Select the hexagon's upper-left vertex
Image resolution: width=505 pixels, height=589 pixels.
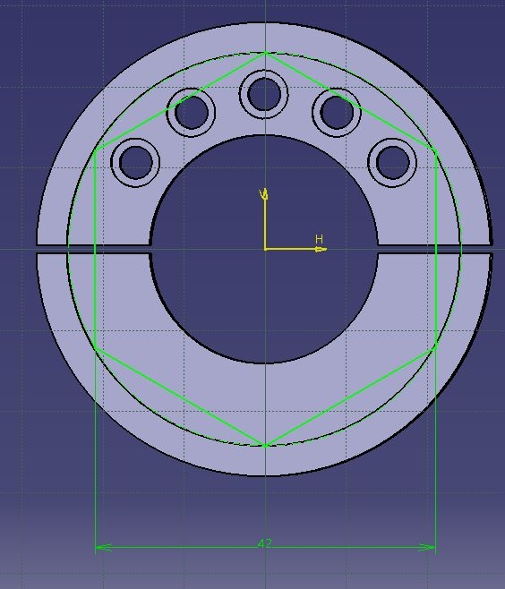pyautogui.click(x=96, y=150)
